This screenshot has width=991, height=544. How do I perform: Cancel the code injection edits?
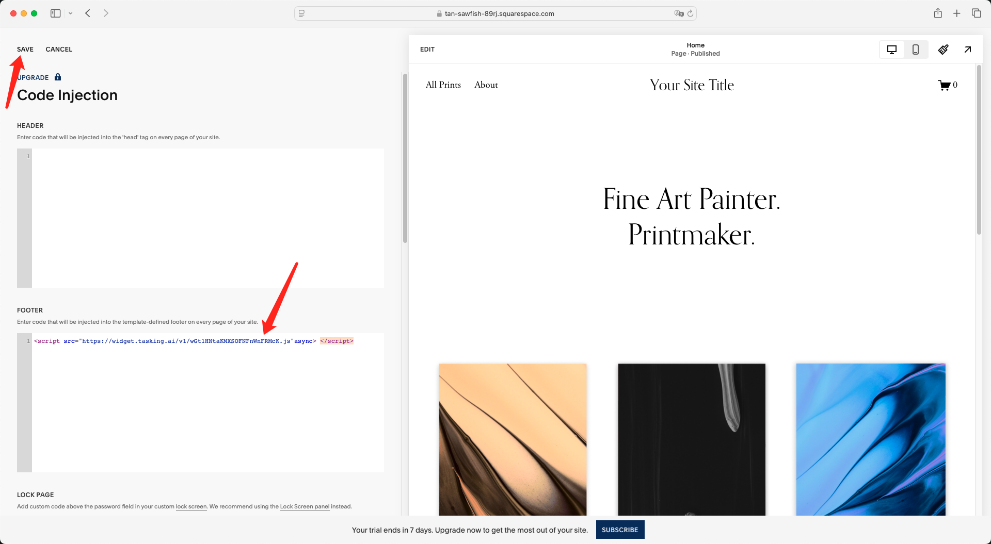click(x=59, y=50)
